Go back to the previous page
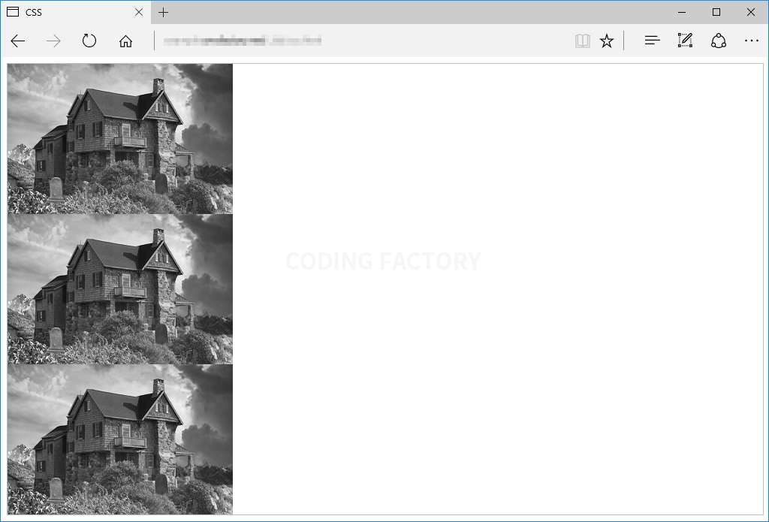Image resolution: width=769 pixels, height=522 pixels. pyautogui.click(x=18, y=41)
